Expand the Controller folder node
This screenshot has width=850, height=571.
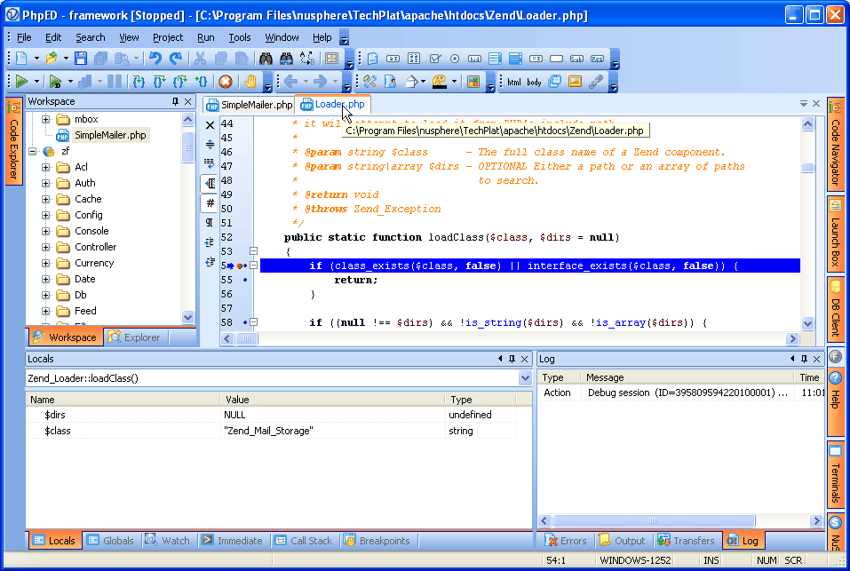tap(46, 247)
